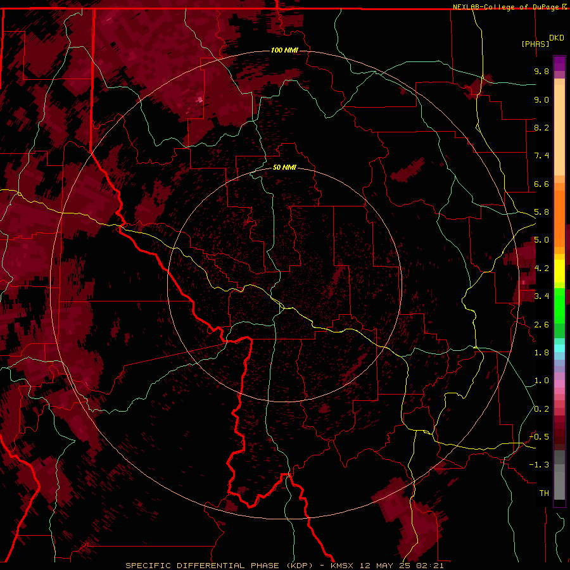570x570 pixels.
Task: Pick the cyan segment of the color bar
Action: click(559, 348)
